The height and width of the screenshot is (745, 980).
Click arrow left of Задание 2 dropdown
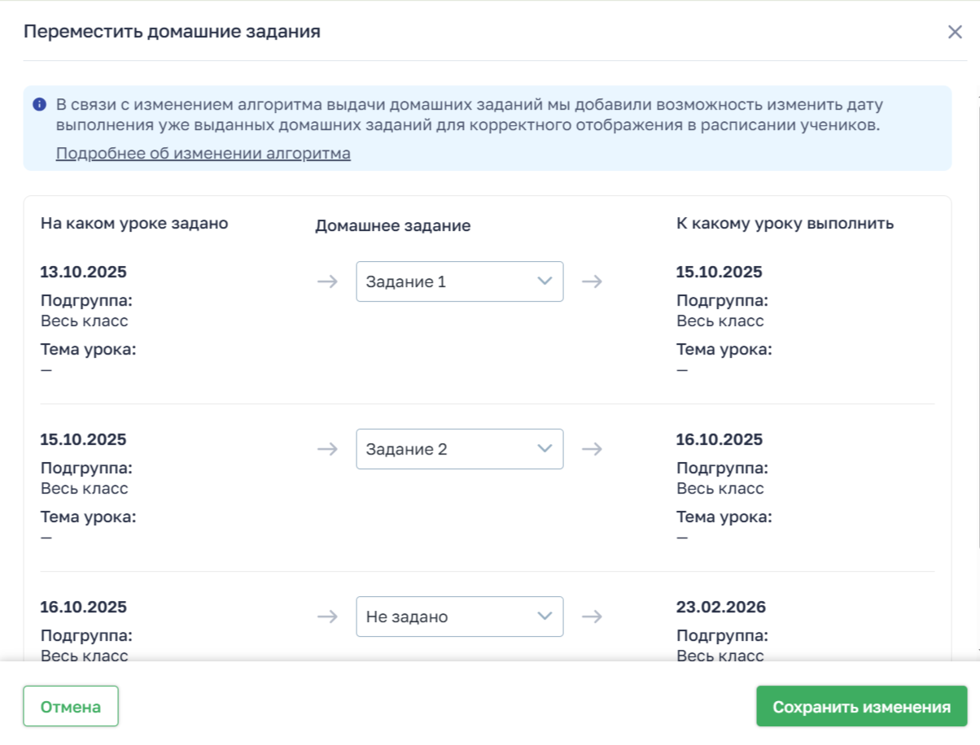pyautogui.click(x=327, y=449)
